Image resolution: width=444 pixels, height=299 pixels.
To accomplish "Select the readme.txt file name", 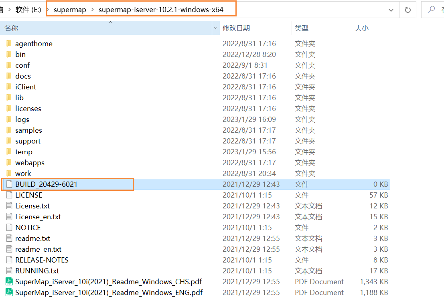I will click(32, 238).
